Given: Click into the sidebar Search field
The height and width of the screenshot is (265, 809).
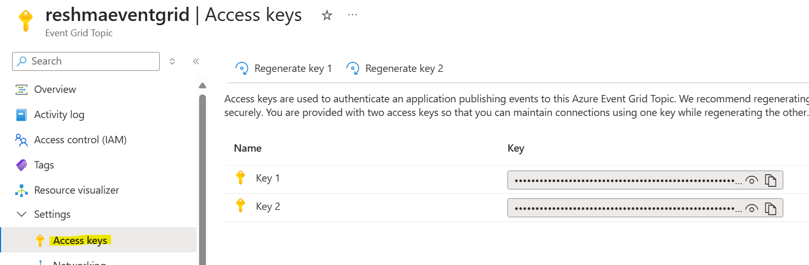Looking at the screenshot, I should [x=86, y=61].
